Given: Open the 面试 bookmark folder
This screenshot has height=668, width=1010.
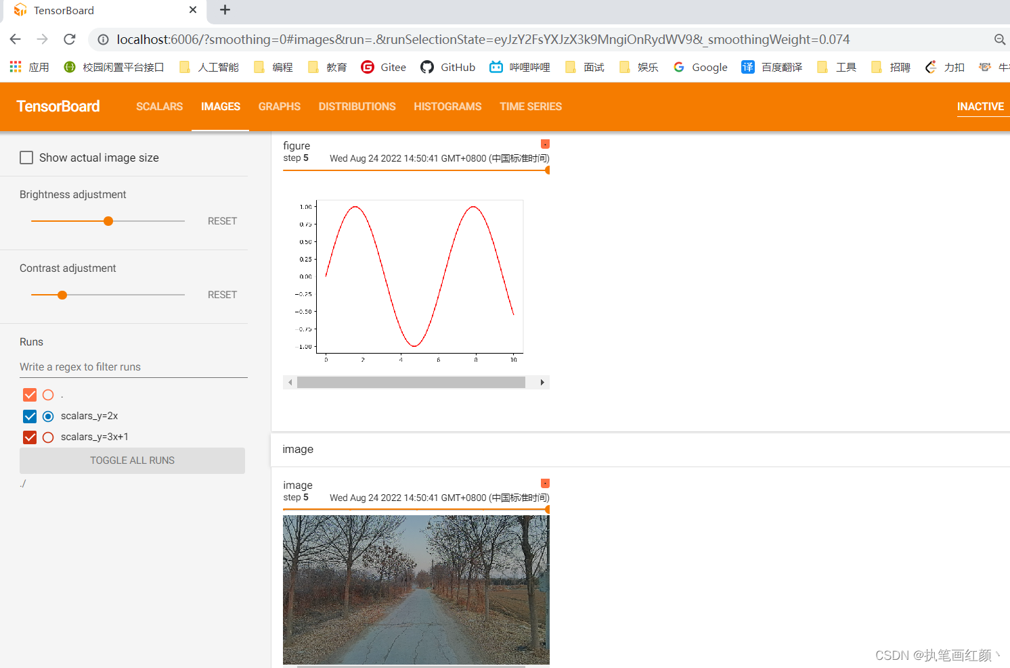Looking at the screenshot, I should click(x=584, y=67).
